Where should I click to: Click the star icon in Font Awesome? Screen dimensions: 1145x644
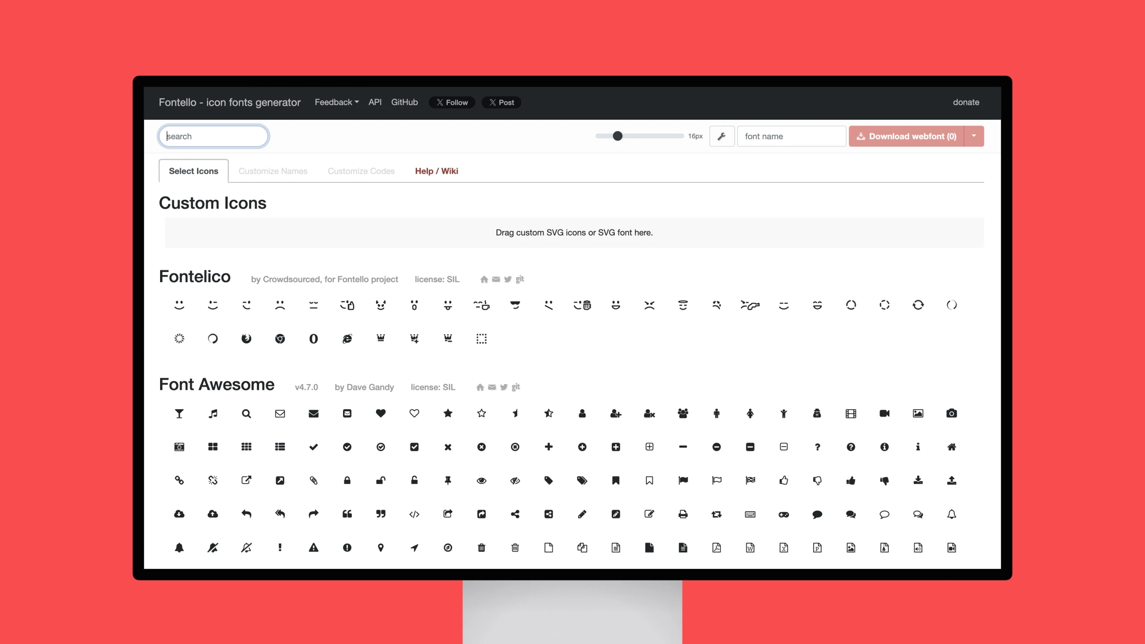point(448,413)
